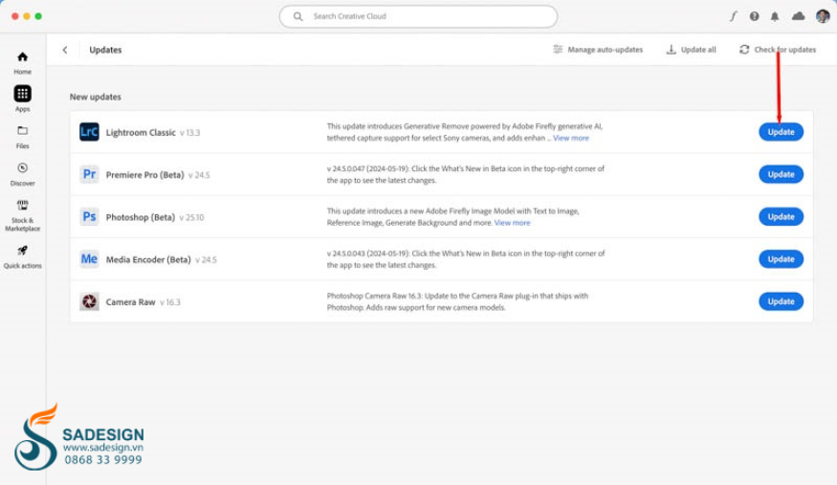
Task: Click the New updates heading
Action: pos(95,97)
